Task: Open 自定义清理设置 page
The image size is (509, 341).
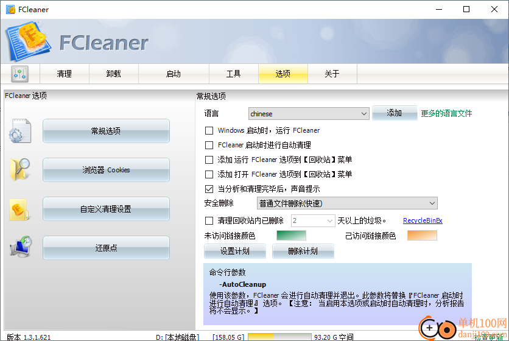Action: 106,209
